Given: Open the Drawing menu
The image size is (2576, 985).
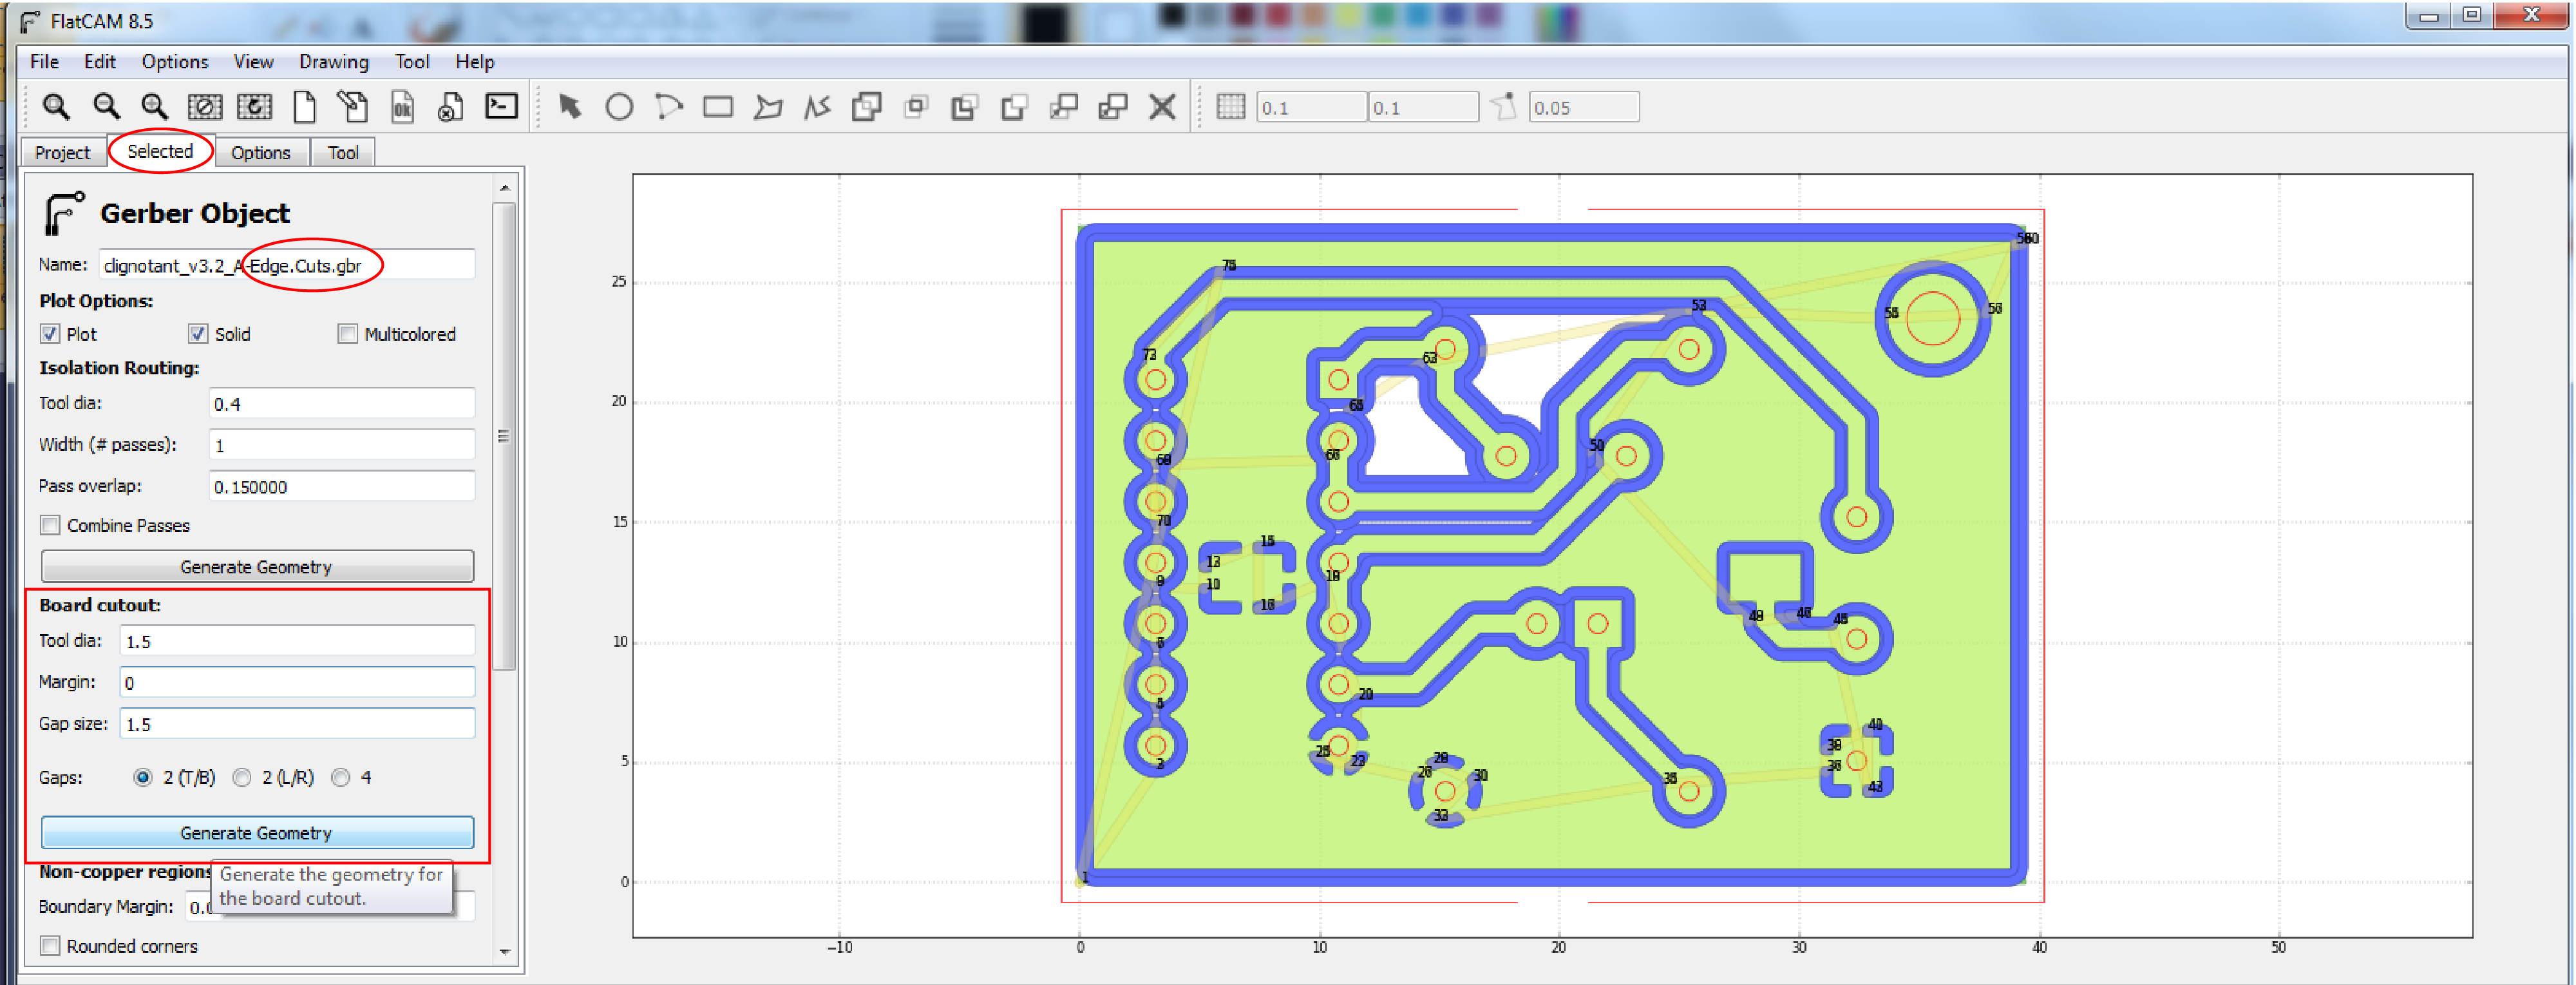Looking at the screenshot, I should pyautogui.click(x=333, y=62).
